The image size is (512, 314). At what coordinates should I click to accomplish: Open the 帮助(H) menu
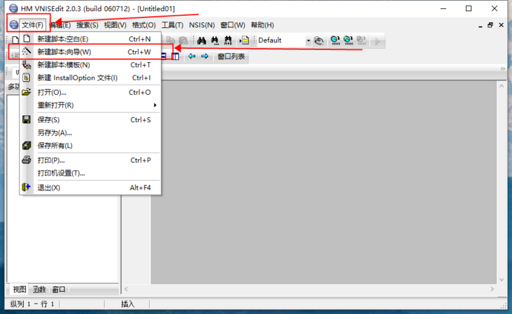click(262, 25)
